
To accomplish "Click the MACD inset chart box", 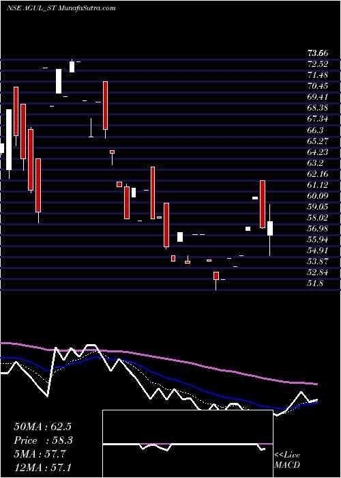I will point(188,444).
